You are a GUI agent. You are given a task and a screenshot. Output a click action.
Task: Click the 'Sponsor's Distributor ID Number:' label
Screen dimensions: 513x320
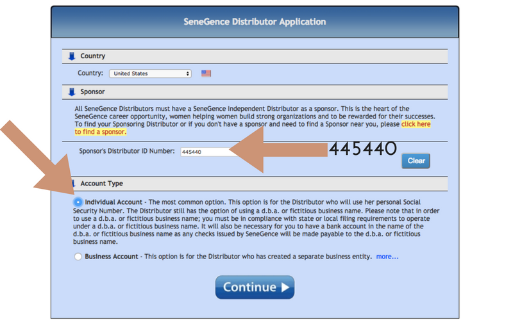pyautogui.click(x=127, y=151)
